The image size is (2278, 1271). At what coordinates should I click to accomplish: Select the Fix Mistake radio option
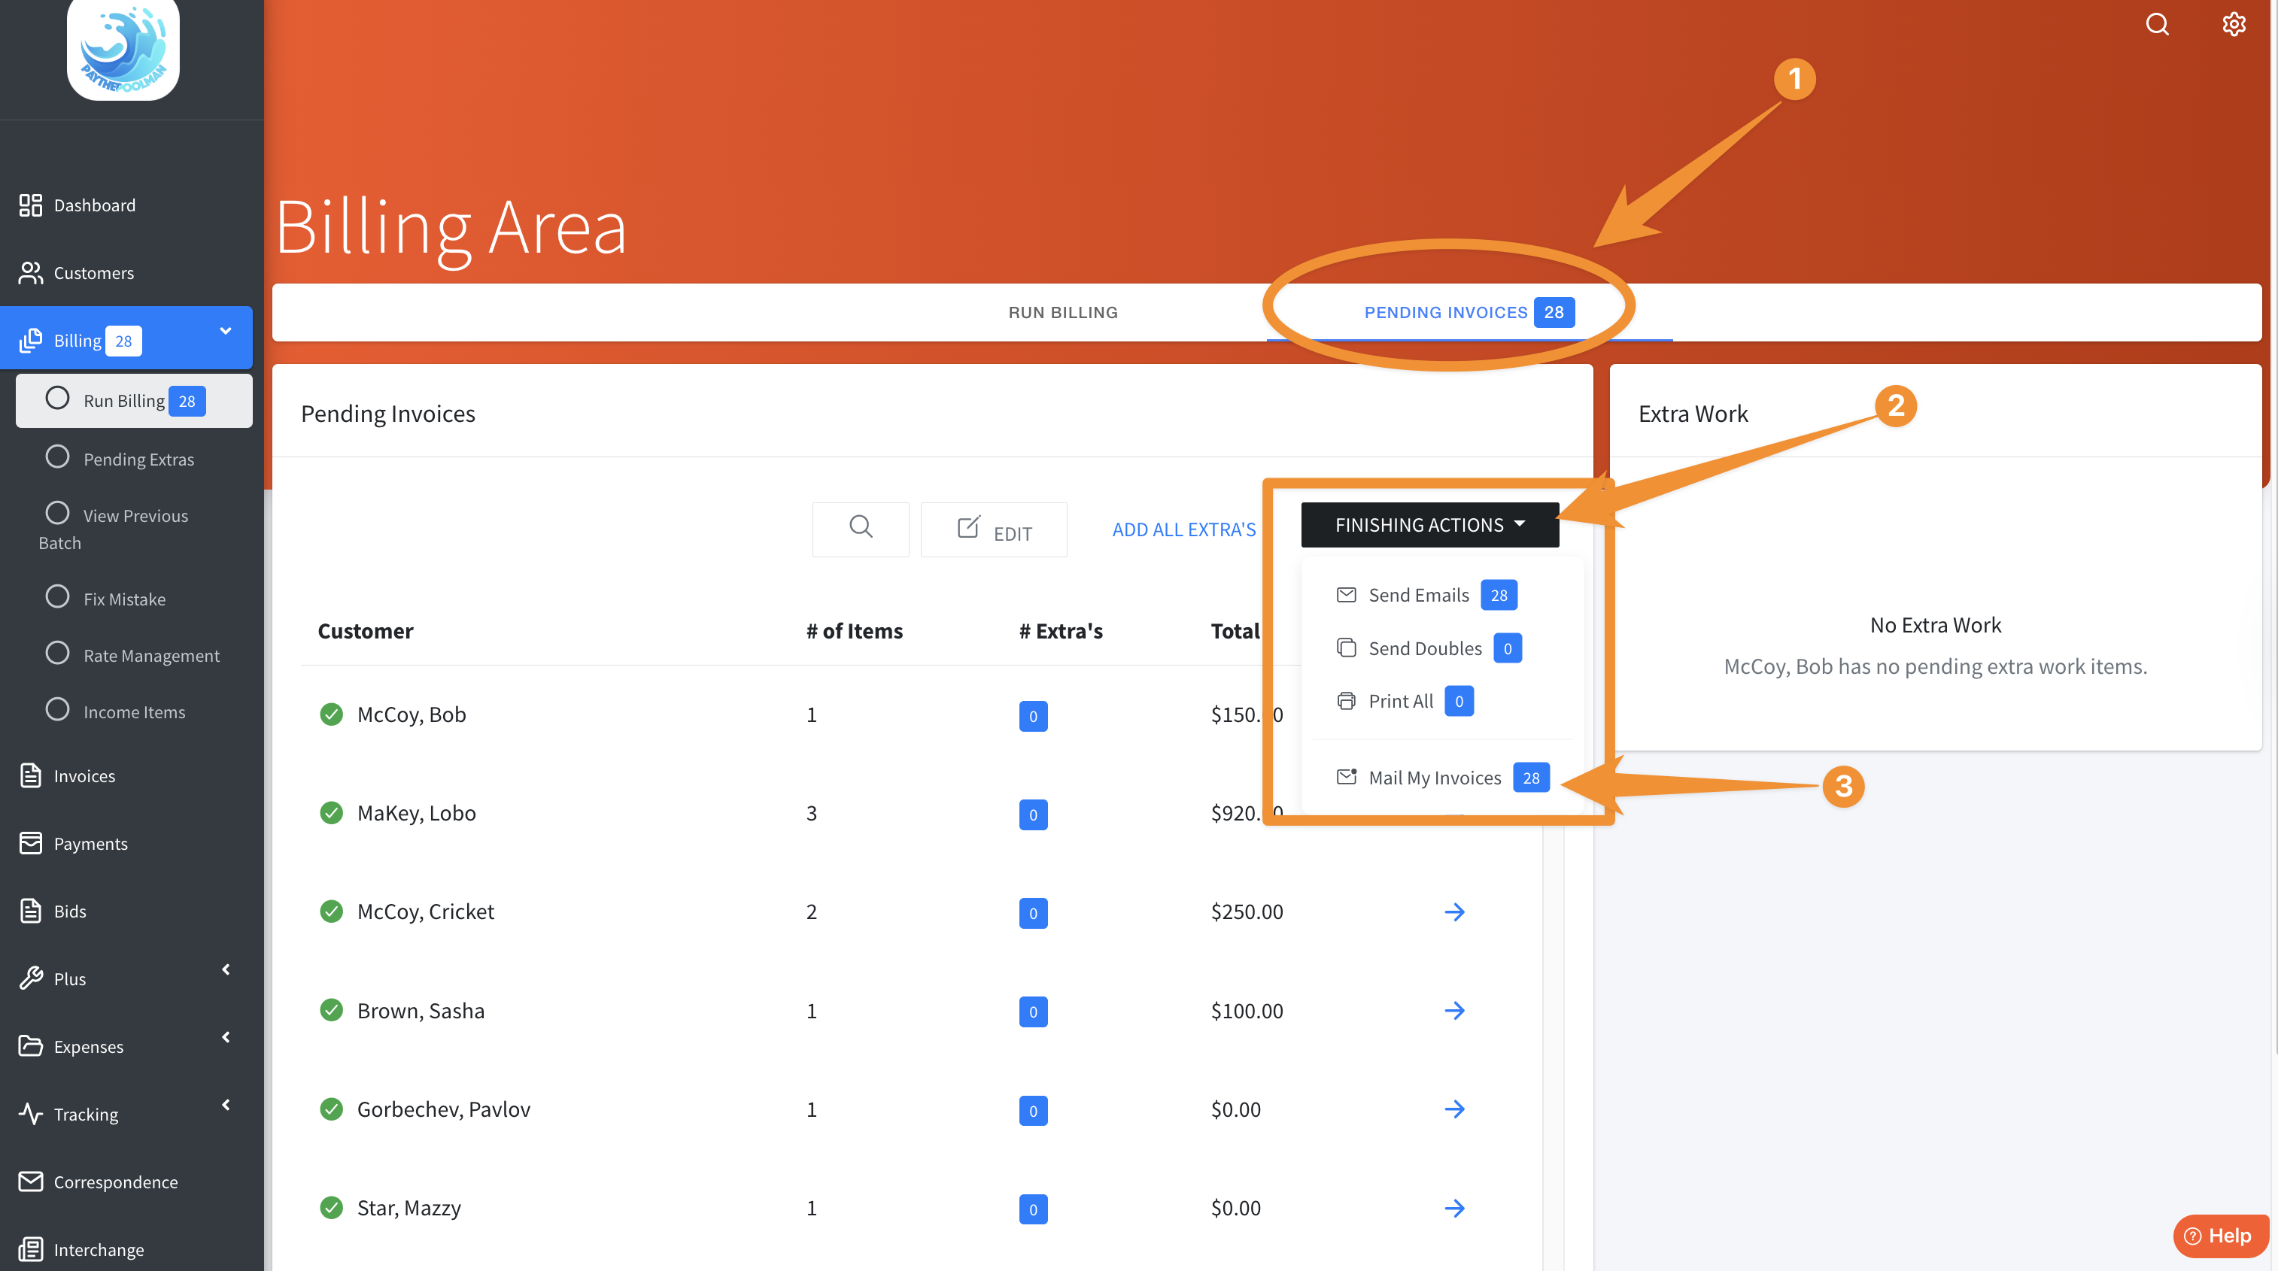click(x=57, y=597)
